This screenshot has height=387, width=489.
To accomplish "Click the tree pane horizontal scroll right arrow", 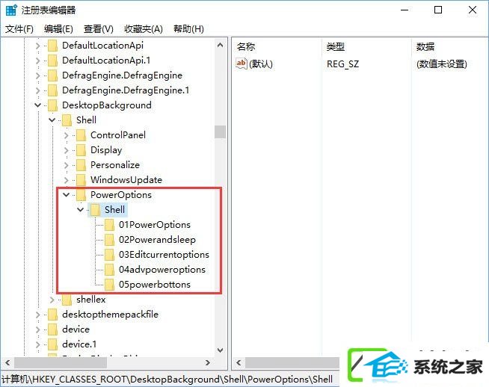I will point(208,362).
